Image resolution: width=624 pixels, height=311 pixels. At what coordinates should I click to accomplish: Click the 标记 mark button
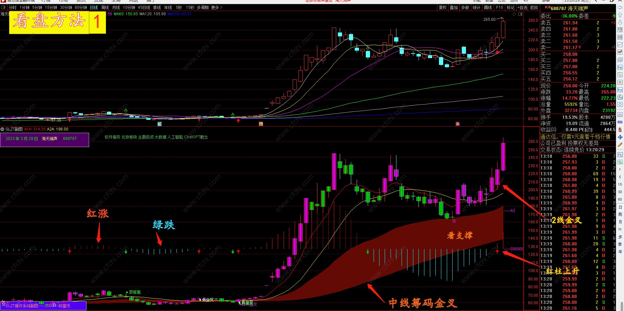[511, 7]
